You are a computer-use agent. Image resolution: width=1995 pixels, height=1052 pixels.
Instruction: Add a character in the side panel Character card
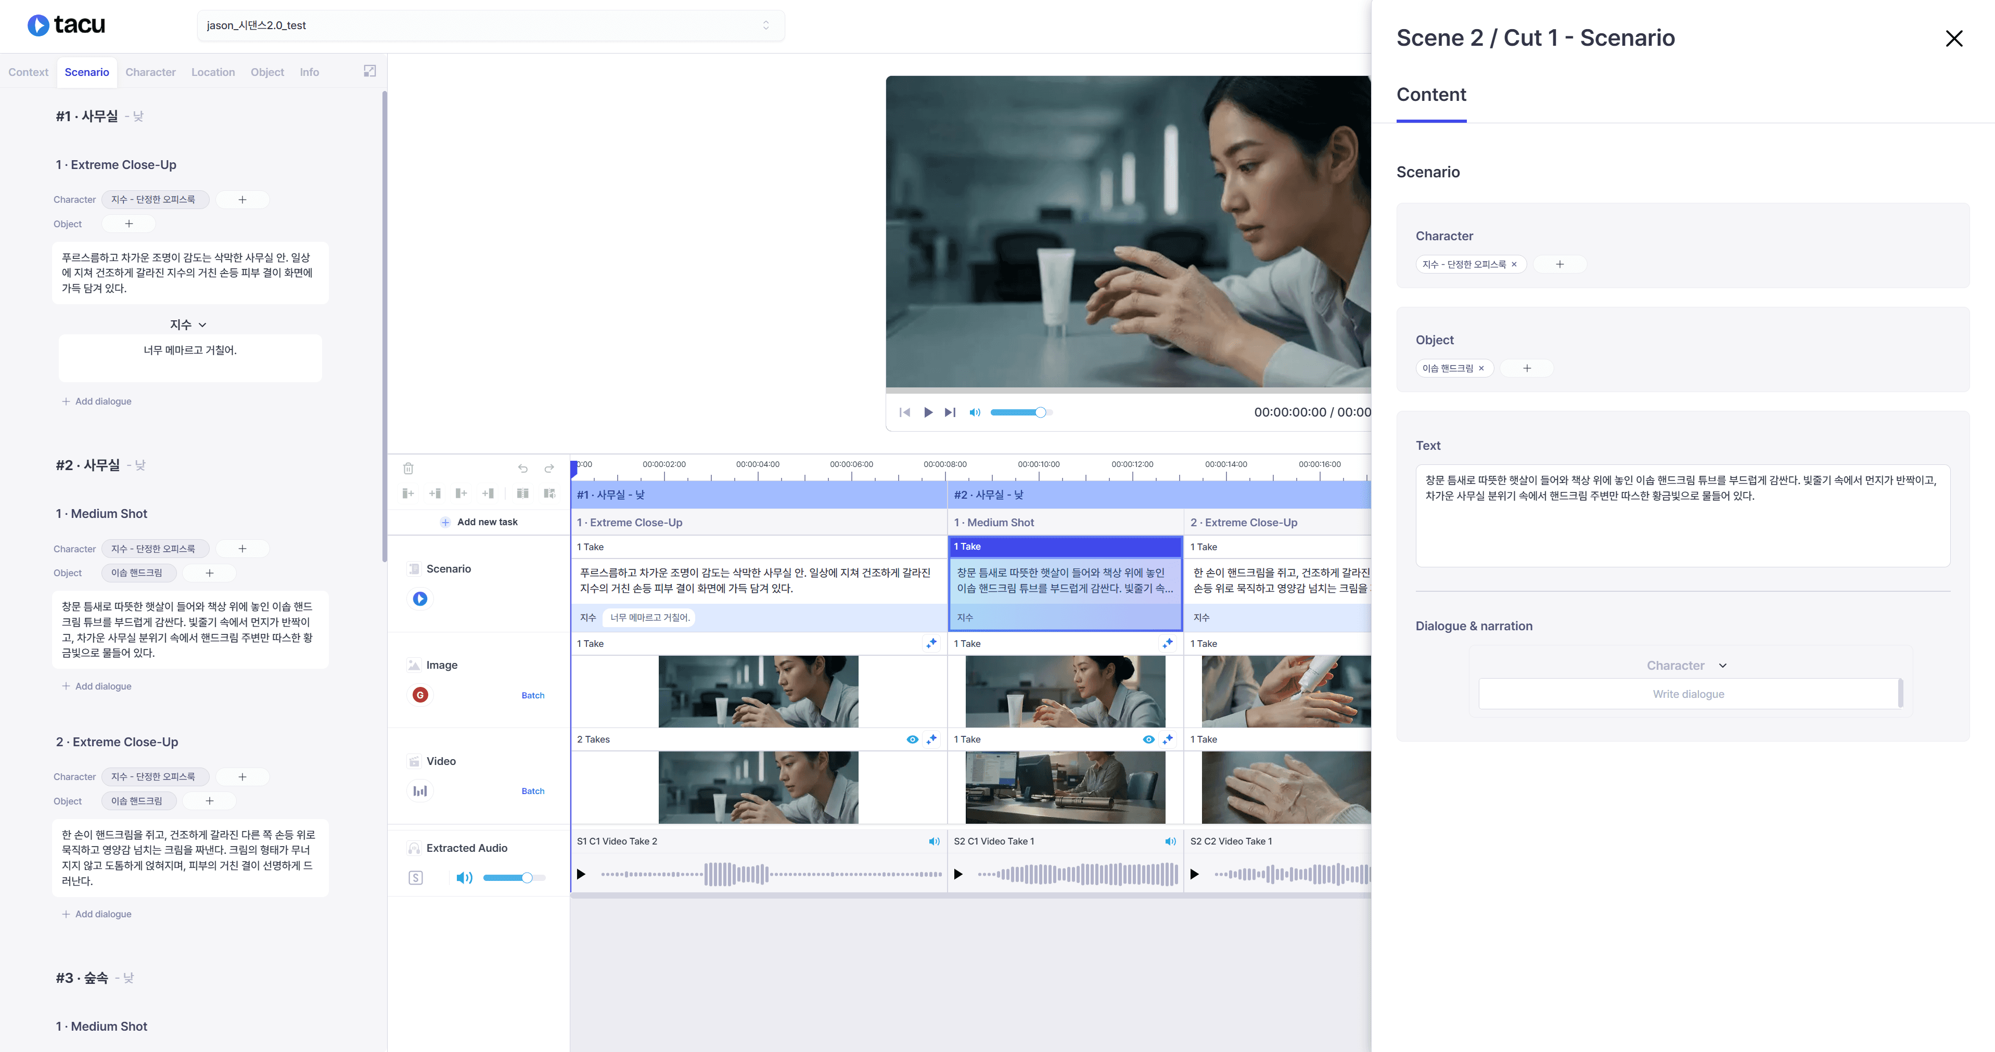(1560, 265)
